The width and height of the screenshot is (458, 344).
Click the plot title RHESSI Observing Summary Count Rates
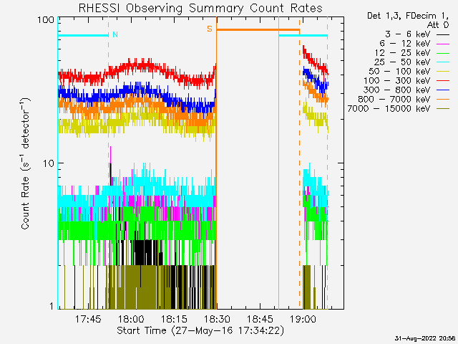[200, 9]
